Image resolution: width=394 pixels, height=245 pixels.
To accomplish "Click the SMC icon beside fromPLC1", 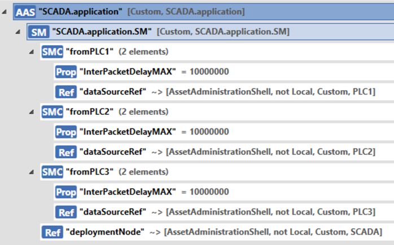I will (52, 52).
